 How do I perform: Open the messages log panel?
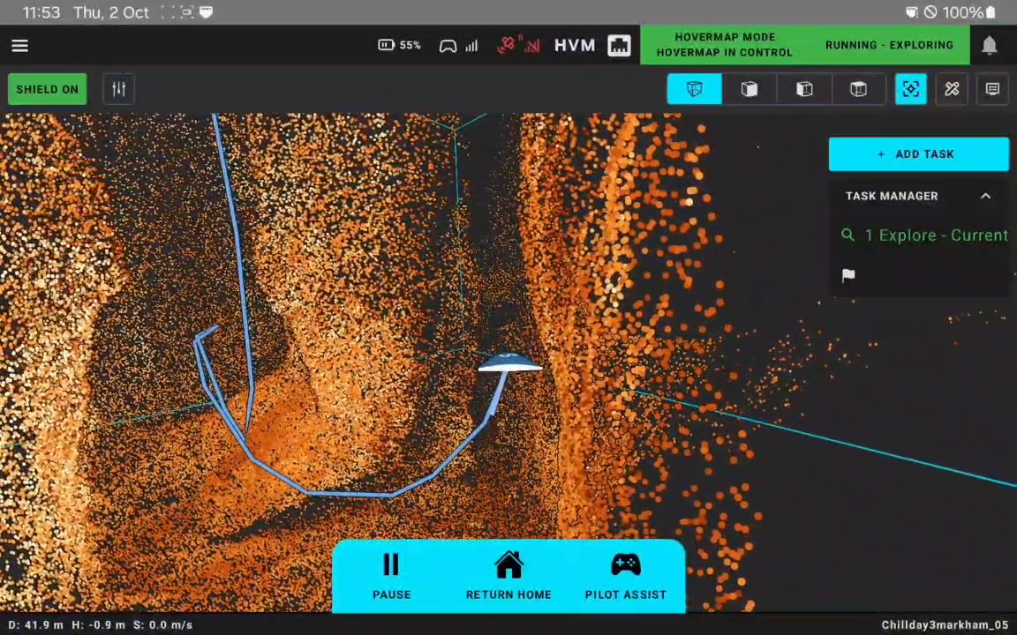(x=992, y=89)
